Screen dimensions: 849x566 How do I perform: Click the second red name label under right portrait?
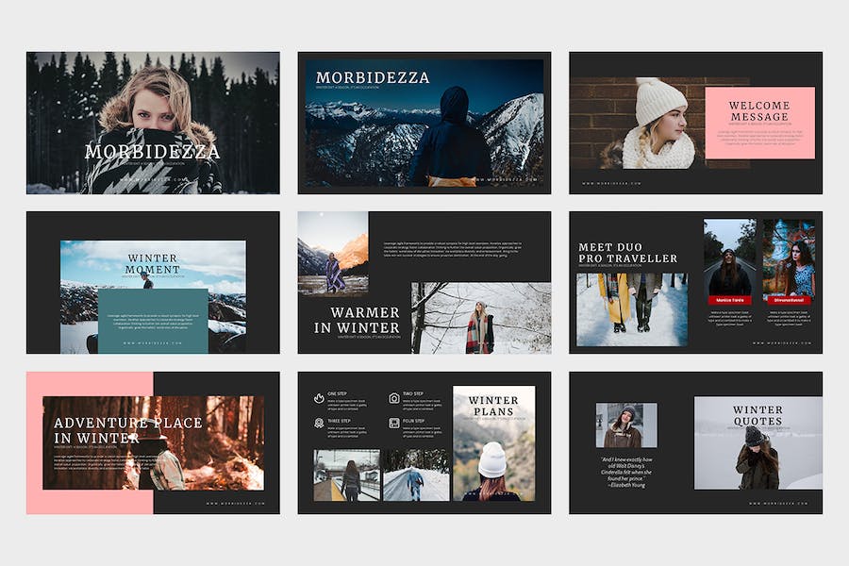pyautogui.click(x=789, y=300)
